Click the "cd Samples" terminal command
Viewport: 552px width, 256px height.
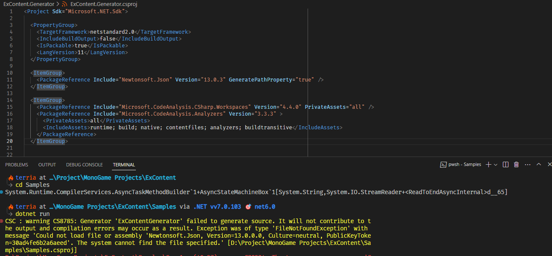click(x=32, y=185)
